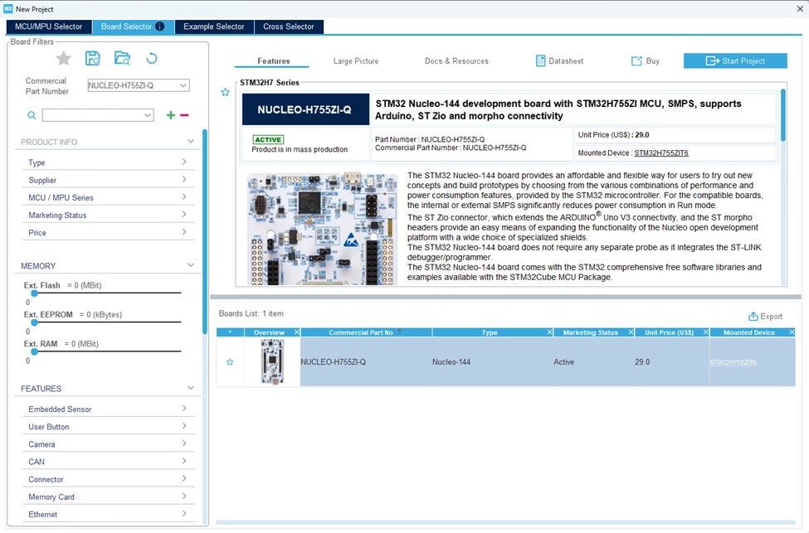
Task: Remove the Overview column with its X
Action: (x=297, y=332)
